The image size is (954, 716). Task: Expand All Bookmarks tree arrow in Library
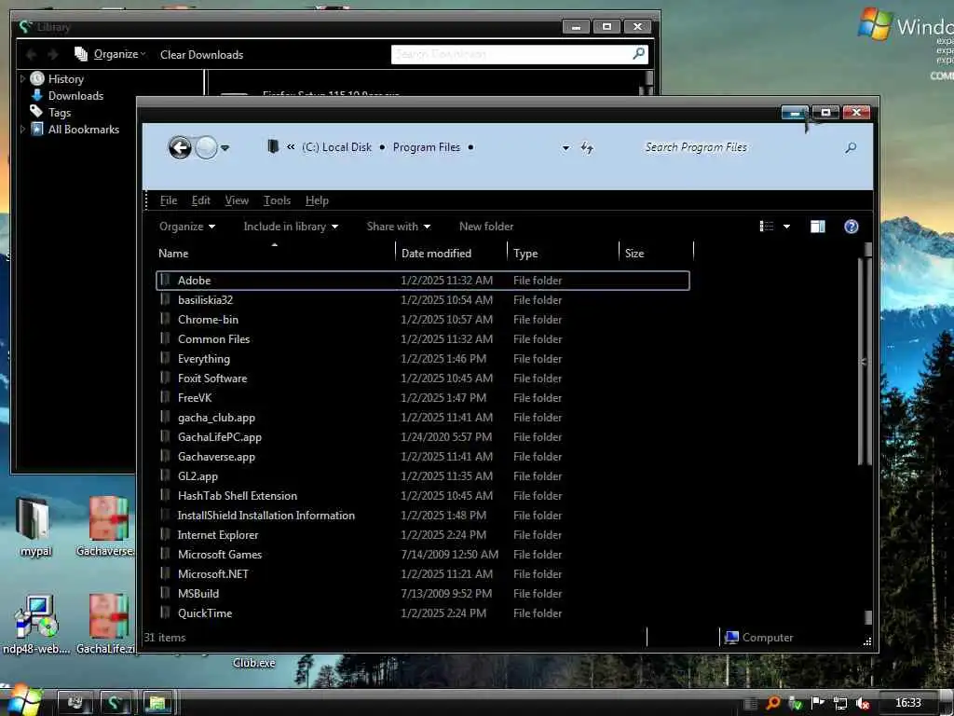pos(22,129)
